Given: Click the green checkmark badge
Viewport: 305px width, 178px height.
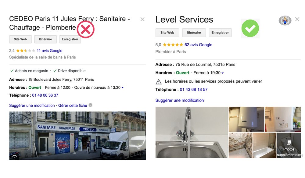Looking at the screenshot, I should (250, 29).
